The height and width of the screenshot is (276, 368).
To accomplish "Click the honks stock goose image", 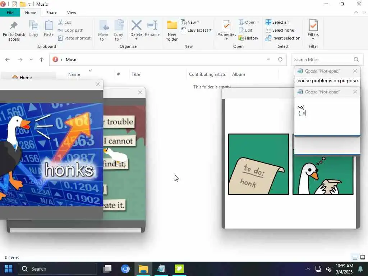I will [51, 155].
